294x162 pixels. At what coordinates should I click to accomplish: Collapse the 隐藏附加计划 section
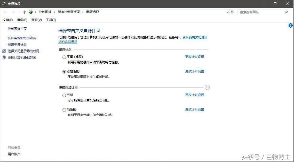tap(207, 87)
